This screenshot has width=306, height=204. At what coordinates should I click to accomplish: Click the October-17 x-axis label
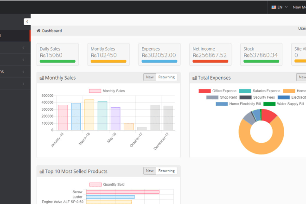[x=136, y=140]
